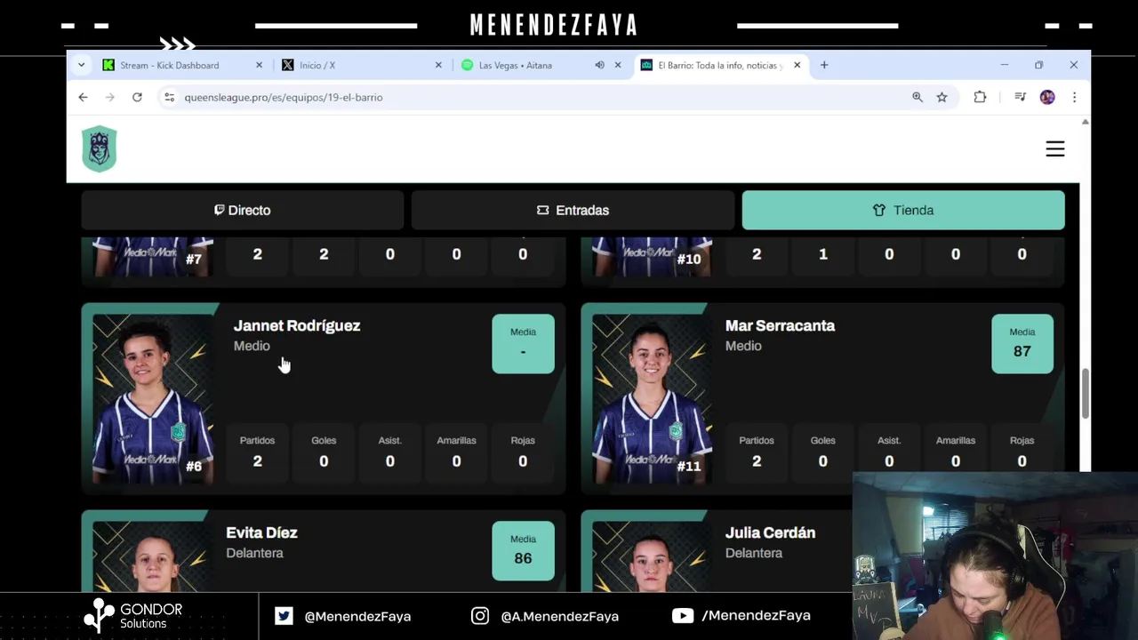Click Jannet Rodríguez's Media dash badge
The image size is (1138, 640).
coord(523,344)
